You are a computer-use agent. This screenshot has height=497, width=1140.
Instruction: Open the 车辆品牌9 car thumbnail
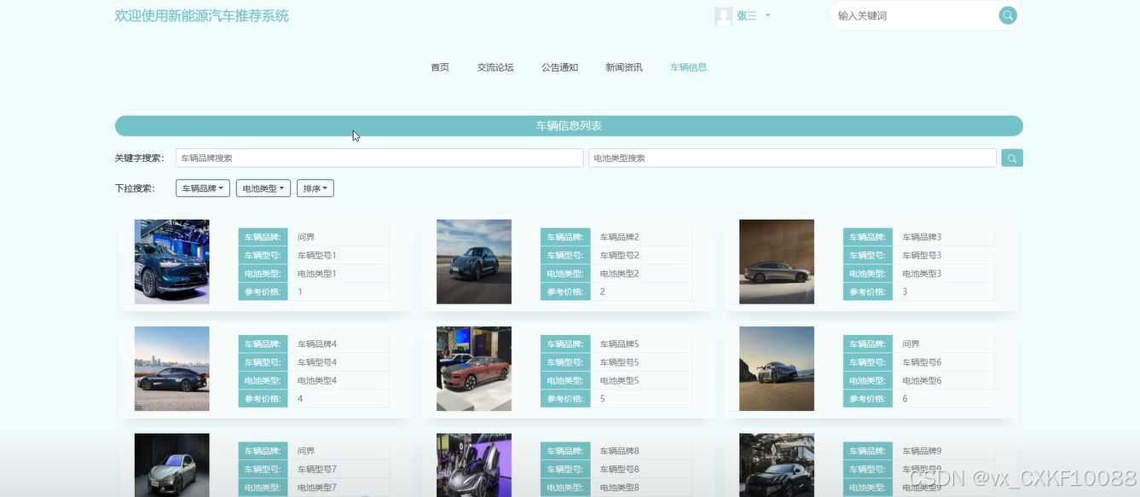[777, 465]
